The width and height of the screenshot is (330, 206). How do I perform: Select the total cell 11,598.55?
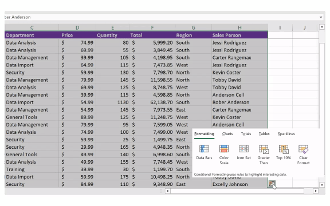click(152, 80)
